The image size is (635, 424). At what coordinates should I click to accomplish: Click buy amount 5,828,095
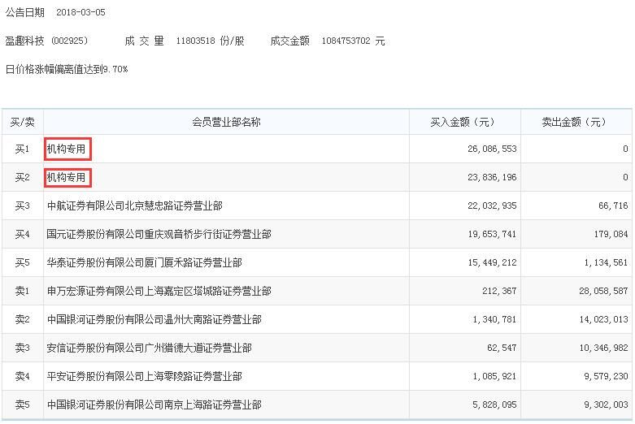[494, 405]
